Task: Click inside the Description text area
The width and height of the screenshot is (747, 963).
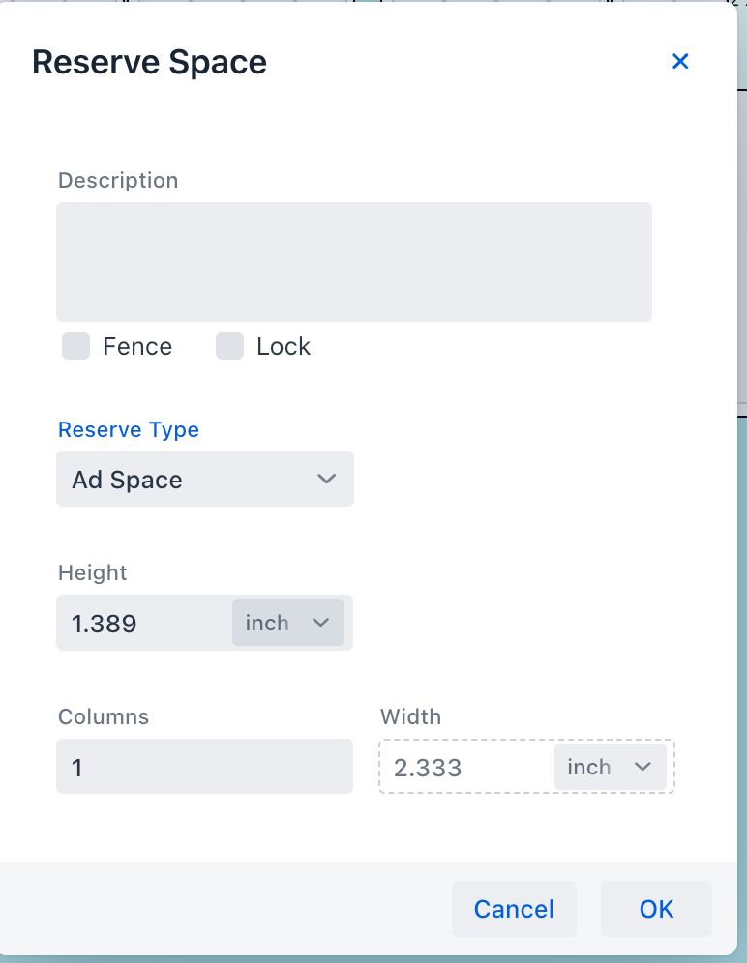Action: (353, 261)
